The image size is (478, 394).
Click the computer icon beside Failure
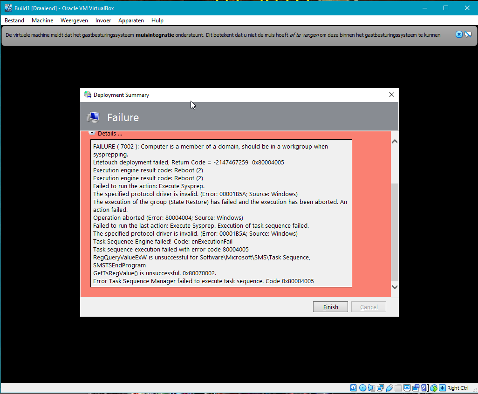coord(93,117)
